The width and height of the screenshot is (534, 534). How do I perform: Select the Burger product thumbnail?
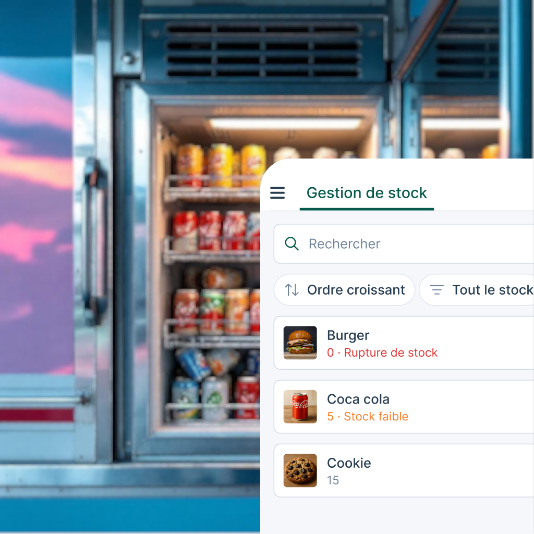tap(300, 343)
